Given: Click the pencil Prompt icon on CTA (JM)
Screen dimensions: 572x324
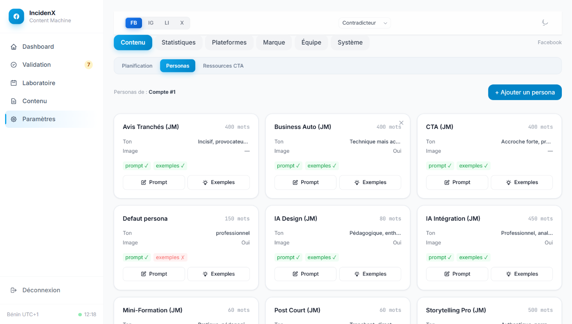Looking at the screenshot, I should pos(447,183).
